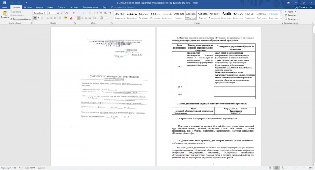Apply numbered list

pyautogui.click(x=85, y=13)
